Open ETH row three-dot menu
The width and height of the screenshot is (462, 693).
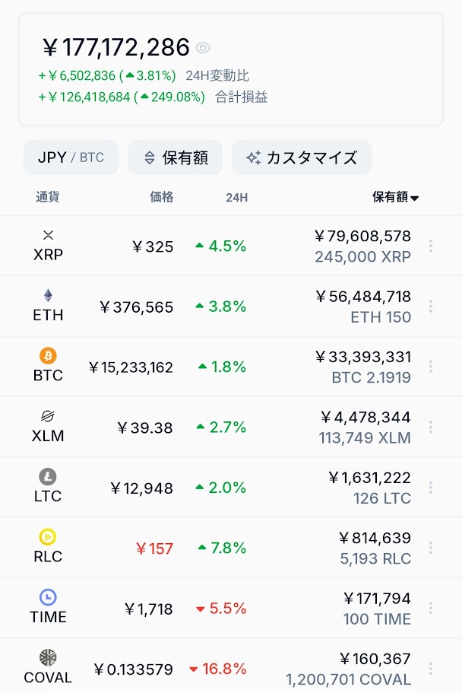pos(431,307)
